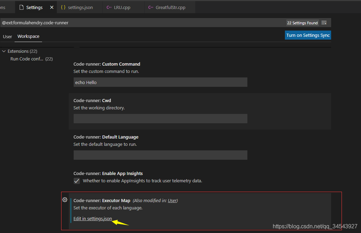Click the Code-runner: Executor Map heading

pos(102,201)
